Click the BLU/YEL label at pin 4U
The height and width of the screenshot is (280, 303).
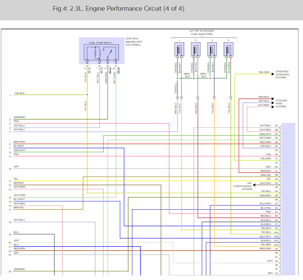(266, 208)
